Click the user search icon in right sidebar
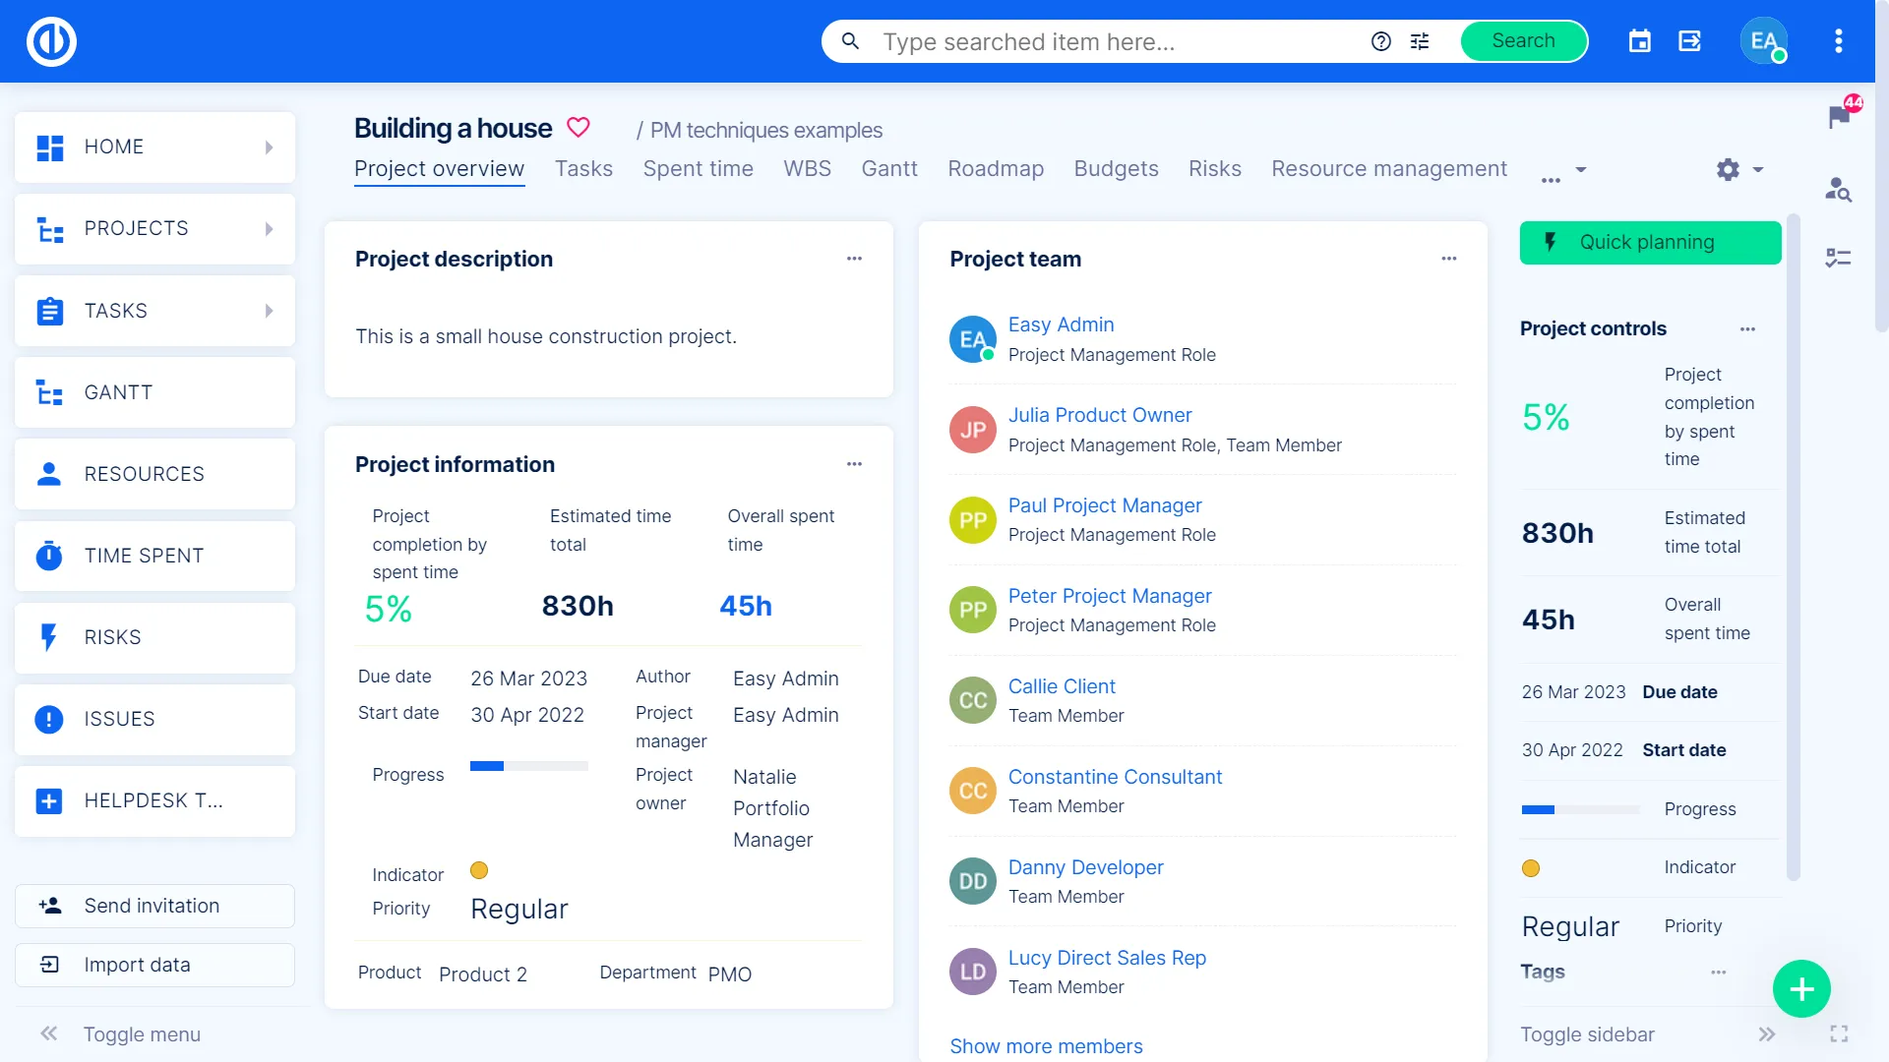The width and height of the screenshot is (1889, 1062). point(1838,189)
